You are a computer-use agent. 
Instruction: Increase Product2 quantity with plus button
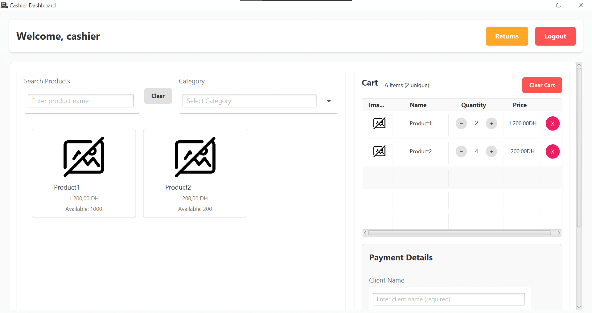491,152
